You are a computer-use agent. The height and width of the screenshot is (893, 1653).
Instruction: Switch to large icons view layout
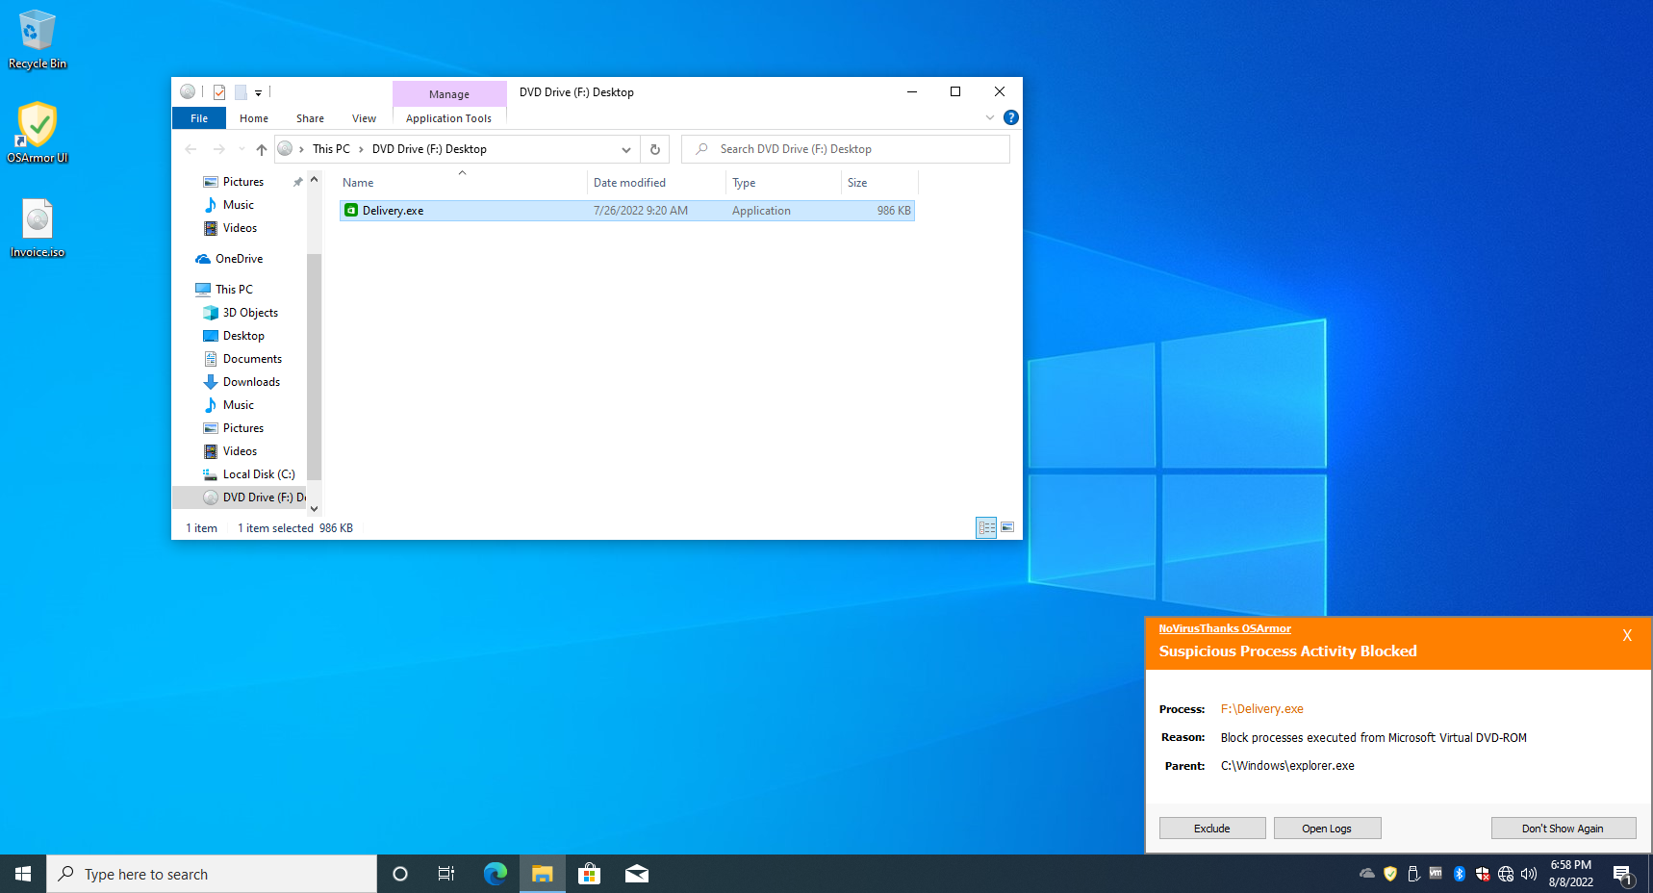tap(1007, 527)
